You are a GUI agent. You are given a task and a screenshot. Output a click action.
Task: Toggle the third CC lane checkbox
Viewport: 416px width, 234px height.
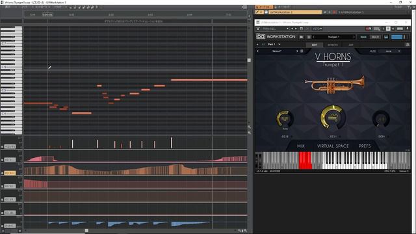click(x=3, y=187)
